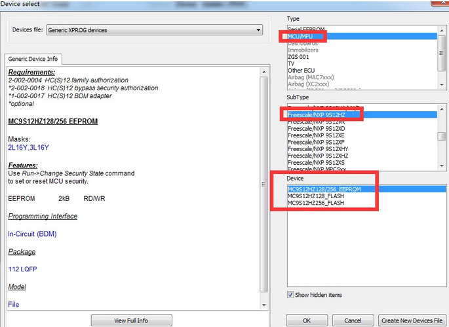The width and height of the screenshot is (449, 327).
Task: Click the Type list scrollbar thumb
Action: (x=442, y=53)
